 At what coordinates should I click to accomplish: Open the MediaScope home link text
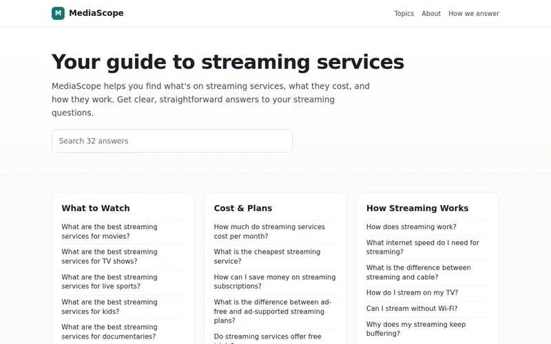[x=96, y=13]
